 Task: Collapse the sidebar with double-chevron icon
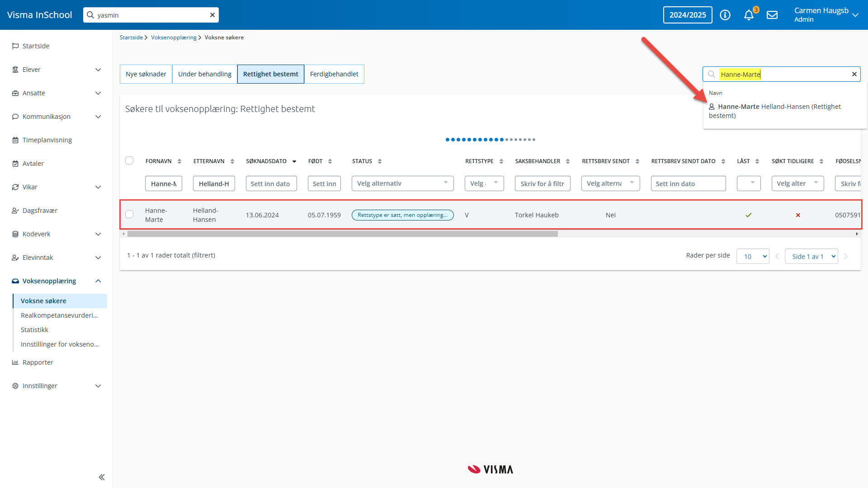[102, 477]
